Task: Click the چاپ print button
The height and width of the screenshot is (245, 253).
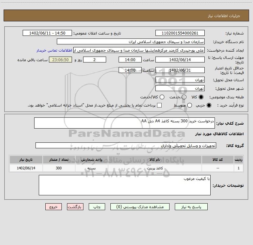Action: pyautogui.click(x=97, y=207)
